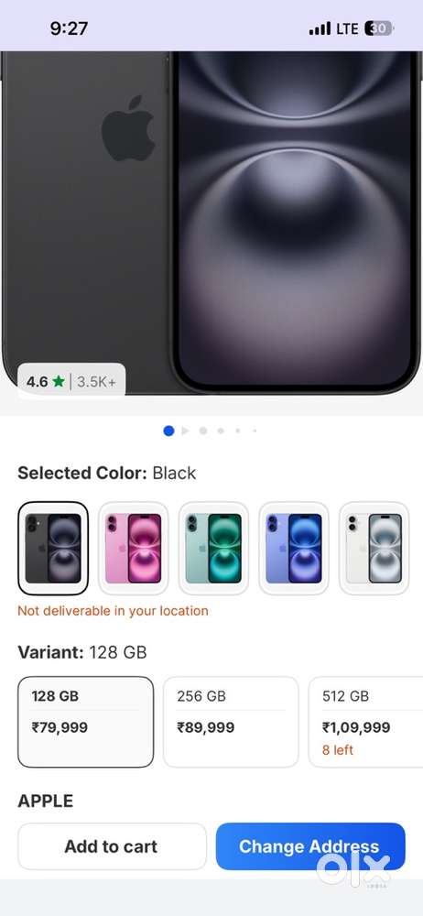Choose the Pink iPhone color option
This screenshot has width=423, height=916.
coord(133,548)
